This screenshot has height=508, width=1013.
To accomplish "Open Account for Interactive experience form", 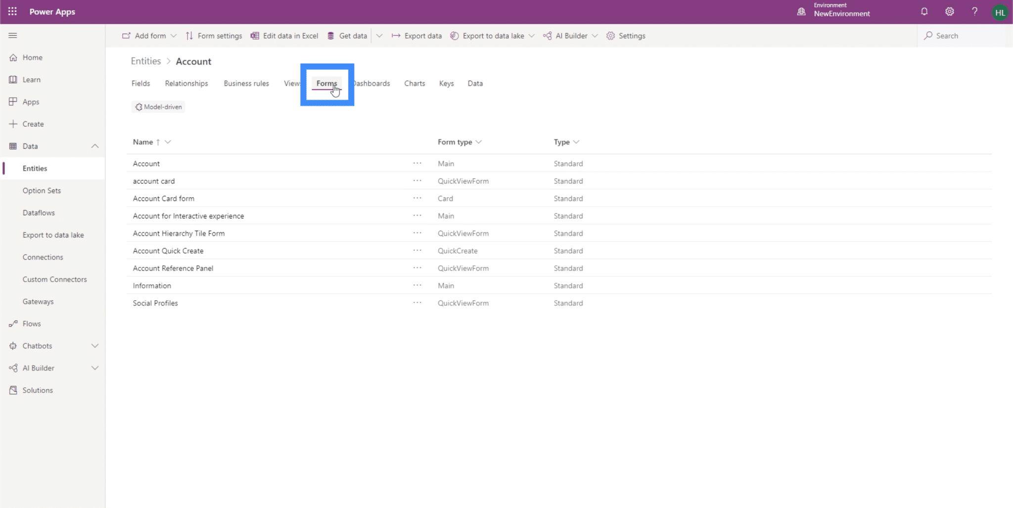I will click(x=188, y=216).
